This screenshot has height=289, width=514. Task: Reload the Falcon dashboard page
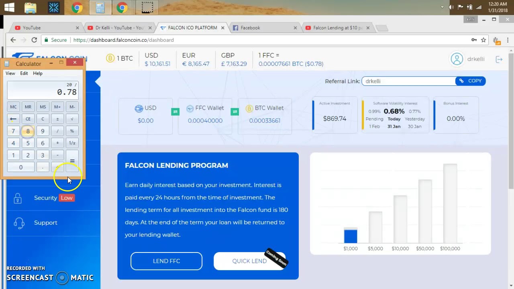point(34,40)
